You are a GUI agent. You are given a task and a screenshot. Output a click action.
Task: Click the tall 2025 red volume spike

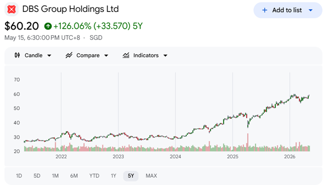(x=248, y=142)
